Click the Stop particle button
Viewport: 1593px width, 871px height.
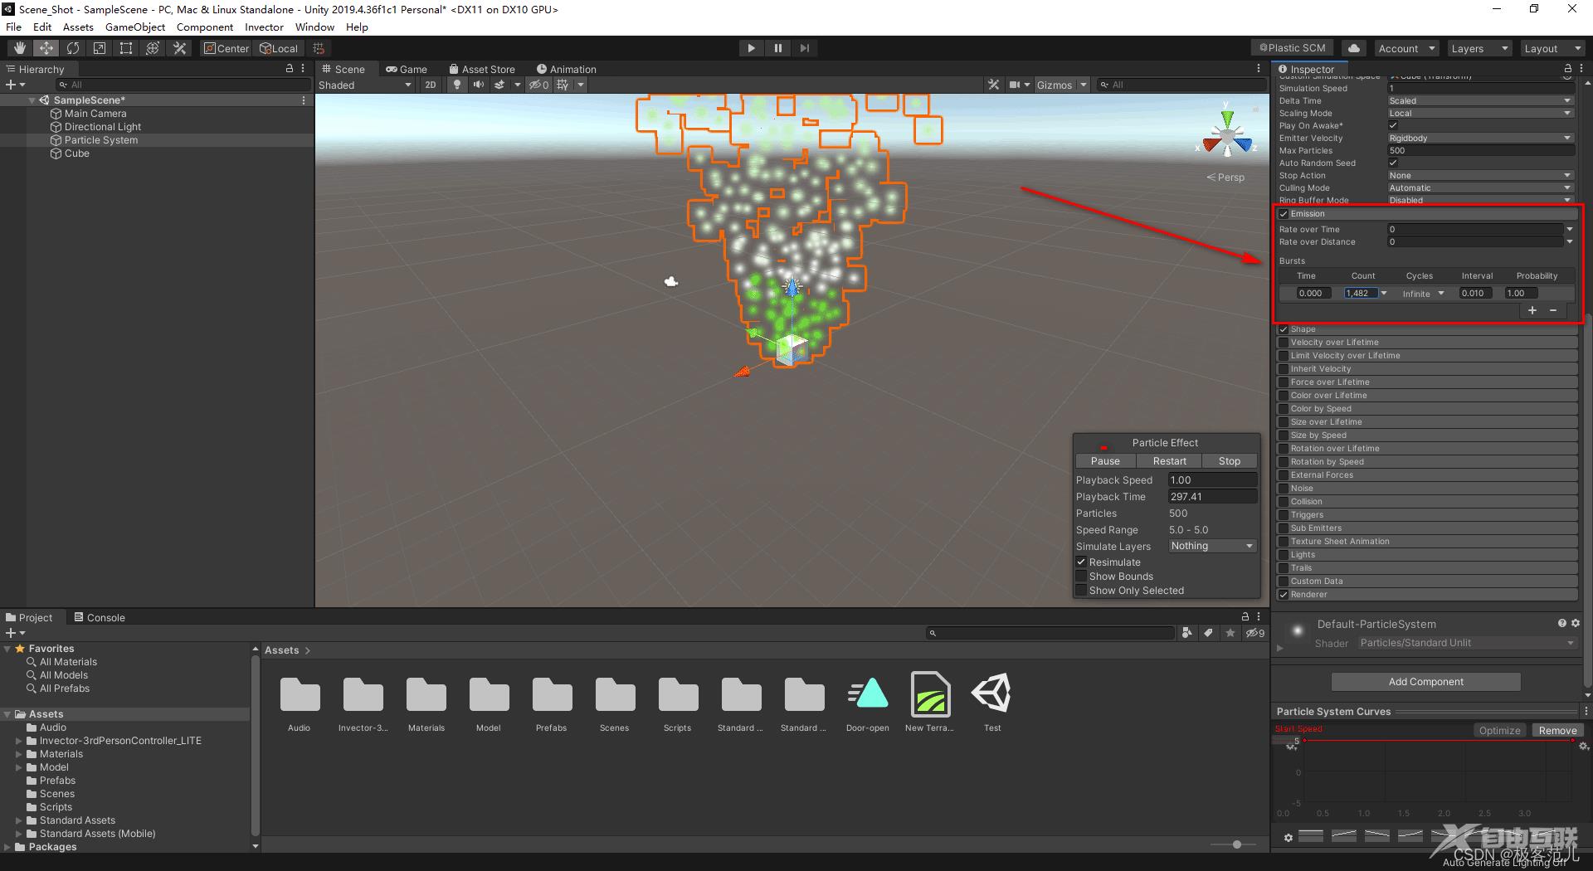(x=1230, y=461)
